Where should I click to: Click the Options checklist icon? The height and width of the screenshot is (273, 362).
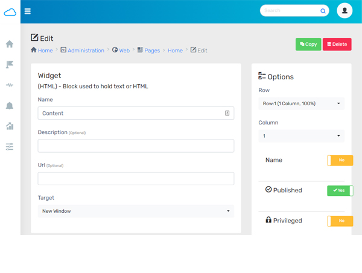[262, 76]
